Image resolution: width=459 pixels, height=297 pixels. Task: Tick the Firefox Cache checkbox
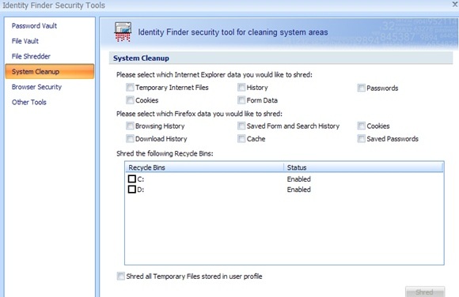coord(241,139)
